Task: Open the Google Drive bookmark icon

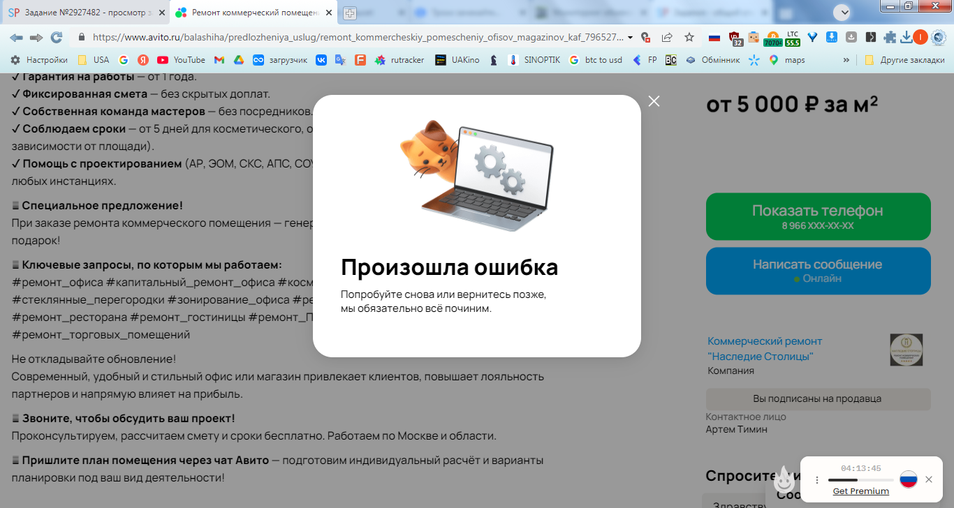Action: click(238, 60)
